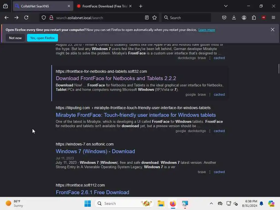
Task: Click brave label under softonic result
Action: pyautogui.click(x=202, y=172)
